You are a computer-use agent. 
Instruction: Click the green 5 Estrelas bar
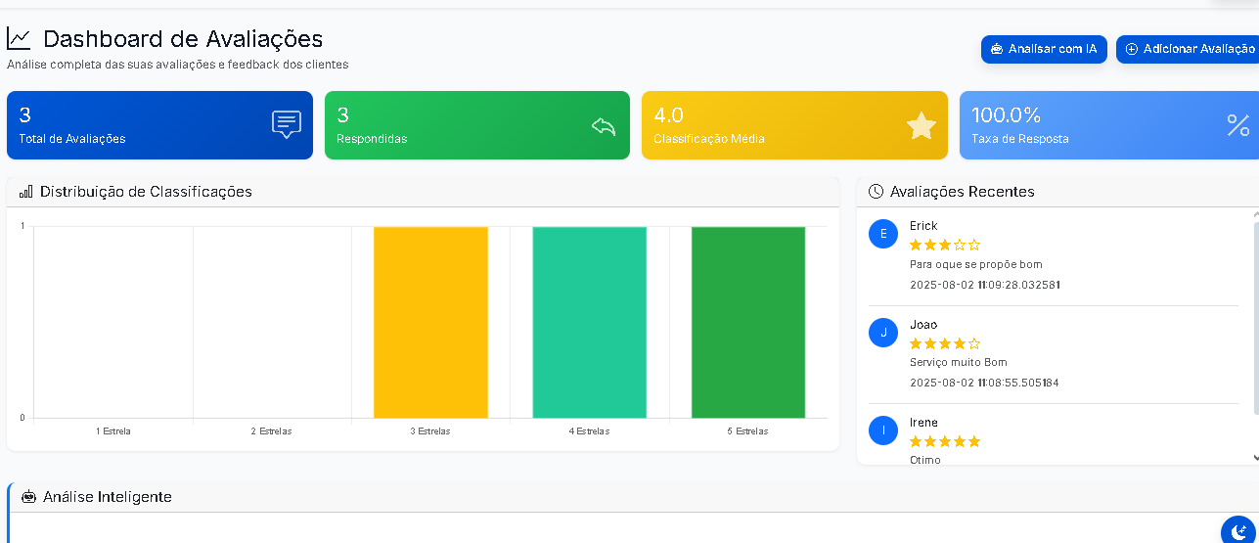coord(748,322)
